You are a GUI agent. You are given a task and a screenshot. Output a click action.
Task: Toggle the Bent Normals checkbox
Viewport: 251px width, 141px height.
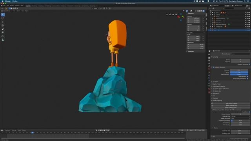[247, 77]
